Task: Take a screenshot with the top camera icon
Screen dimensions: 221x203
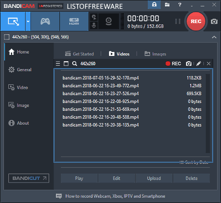Action: 214,22
